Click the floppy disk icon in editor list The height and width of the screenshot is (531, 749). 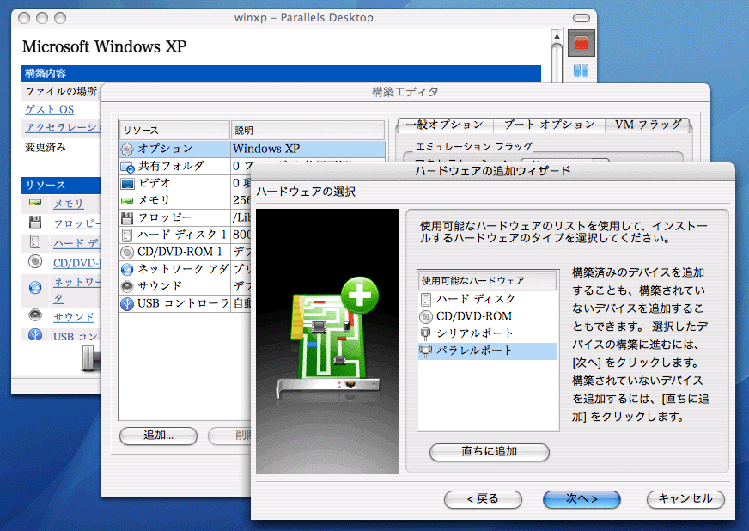127,218
